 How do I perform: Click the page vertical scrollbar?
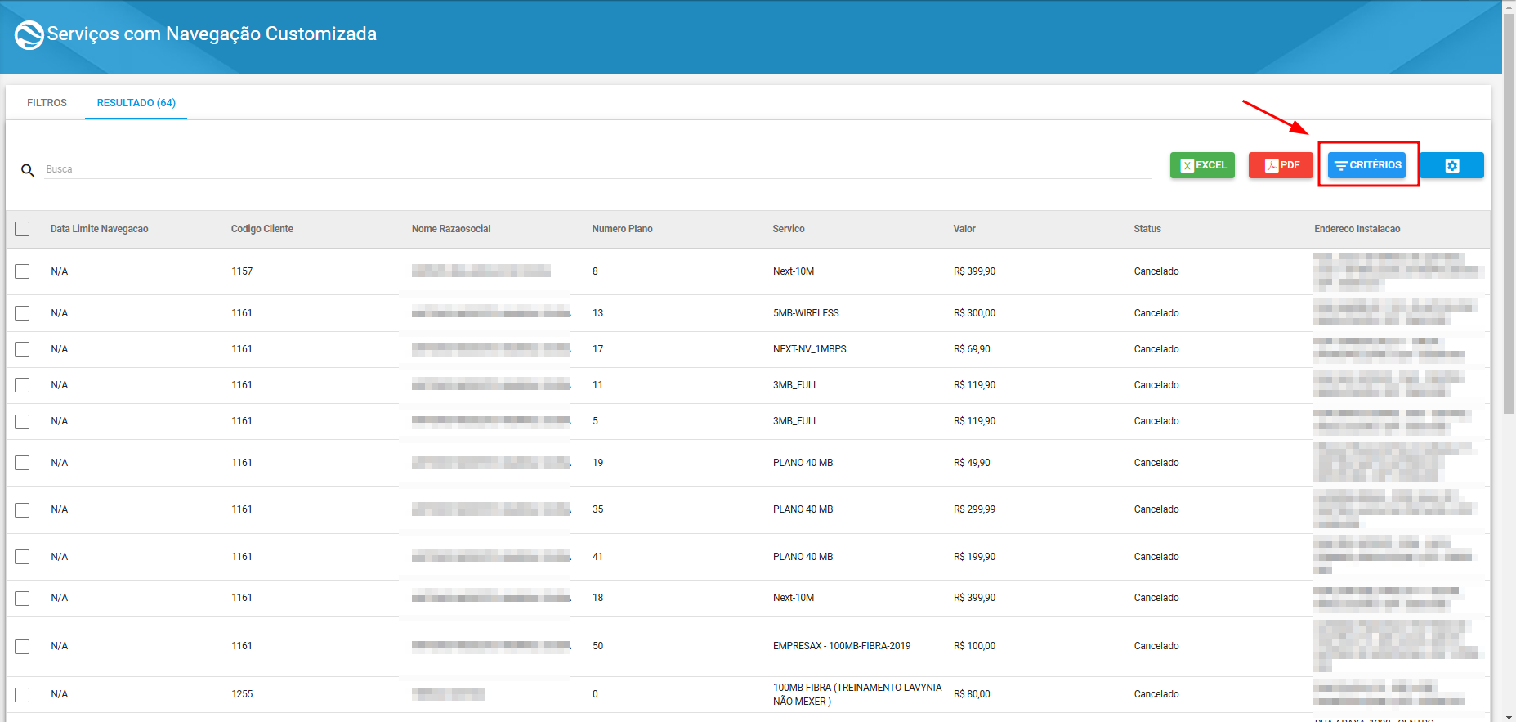(1509, 213)
